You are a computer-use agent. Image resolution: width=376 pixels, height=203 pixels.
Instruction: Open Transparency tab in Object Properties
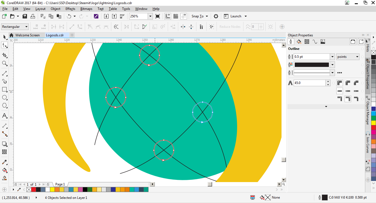307,42
